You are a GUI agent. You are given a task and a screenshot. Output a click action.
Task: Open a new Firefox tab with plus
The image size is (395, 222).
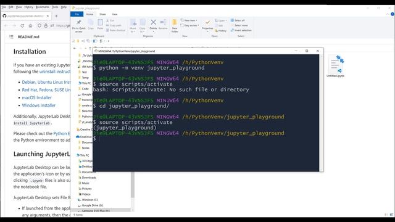[x=56, y=16]
